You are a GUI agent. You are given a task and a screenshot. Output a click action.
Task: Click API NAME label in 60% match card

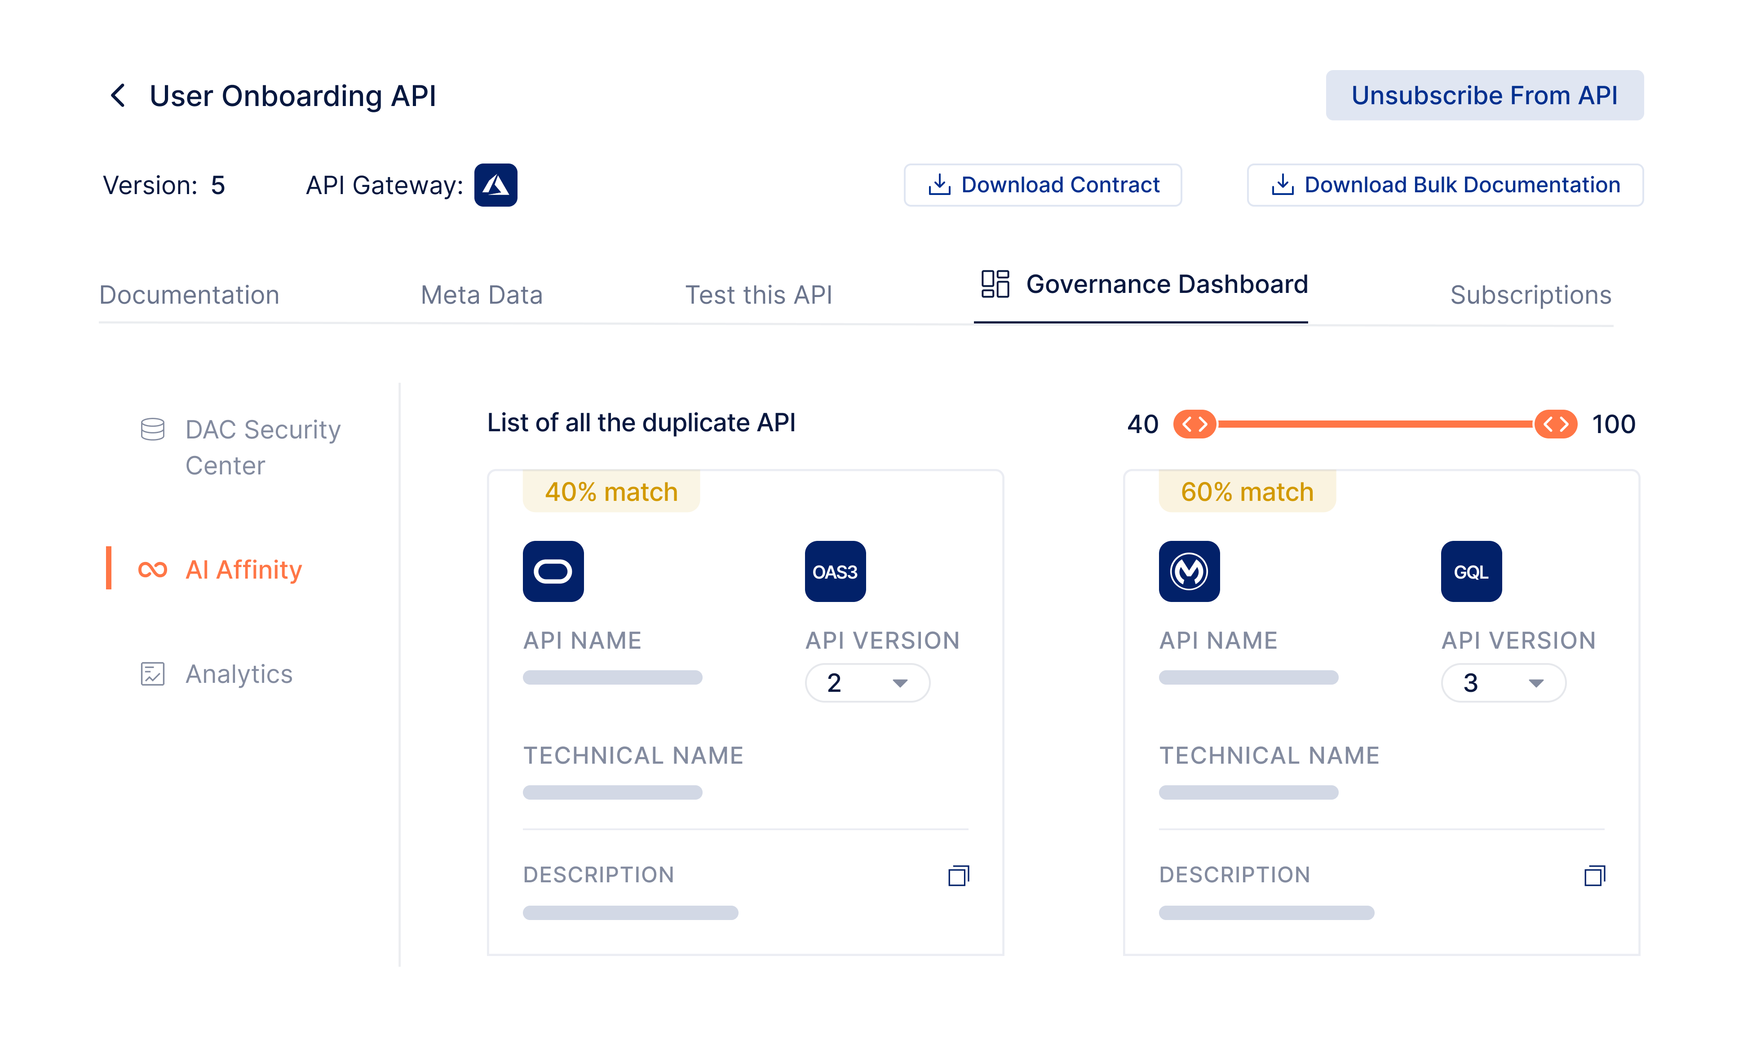1218,641
